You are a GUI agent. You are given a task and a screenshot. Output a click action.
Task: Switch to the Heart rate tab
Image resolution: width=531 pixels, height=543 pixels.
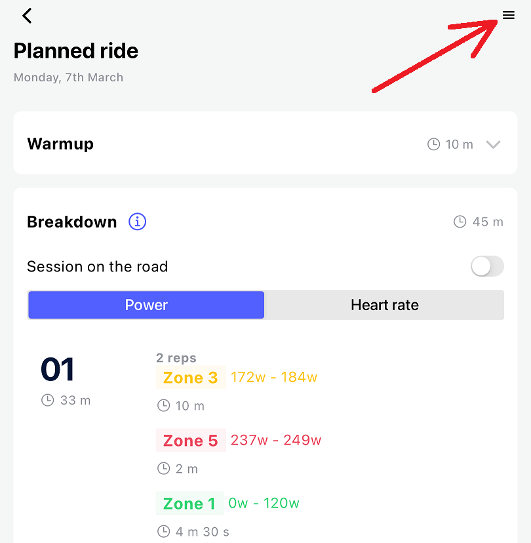point(384,305)
